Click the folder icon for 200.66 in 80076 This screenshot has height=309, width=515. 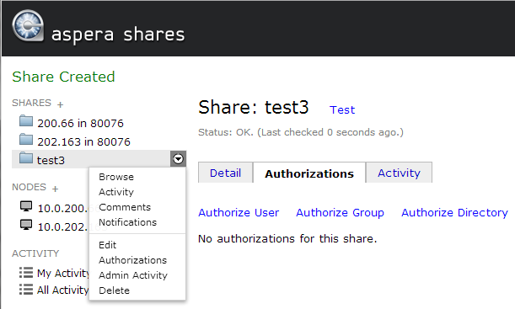tap(26, 120)
